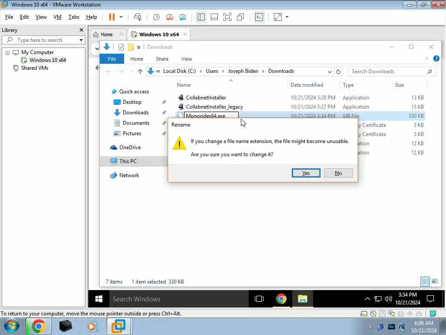Viewport: 446px width, 335px height.
Task: Close the Windows 10 x64 tab
Action: point(185,34)
